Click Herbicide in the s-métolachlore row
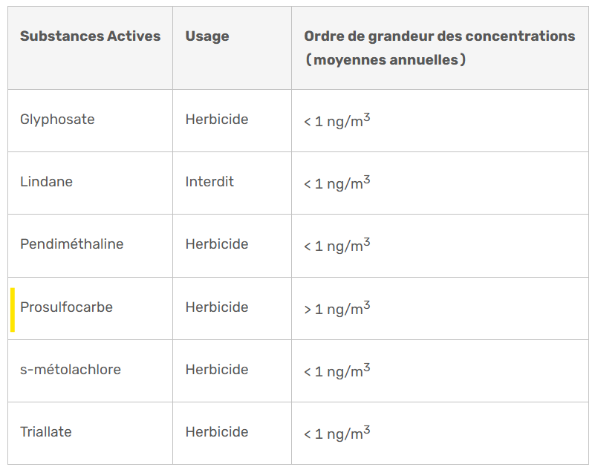Screen dimensions: 595x467 point(217,370)
